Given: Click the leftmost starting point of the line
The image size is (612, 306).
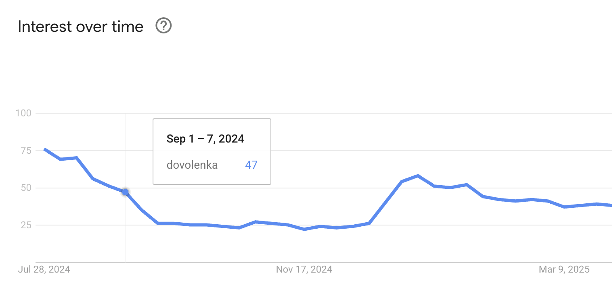Looking at the screenshot, I should pos(44,149).
